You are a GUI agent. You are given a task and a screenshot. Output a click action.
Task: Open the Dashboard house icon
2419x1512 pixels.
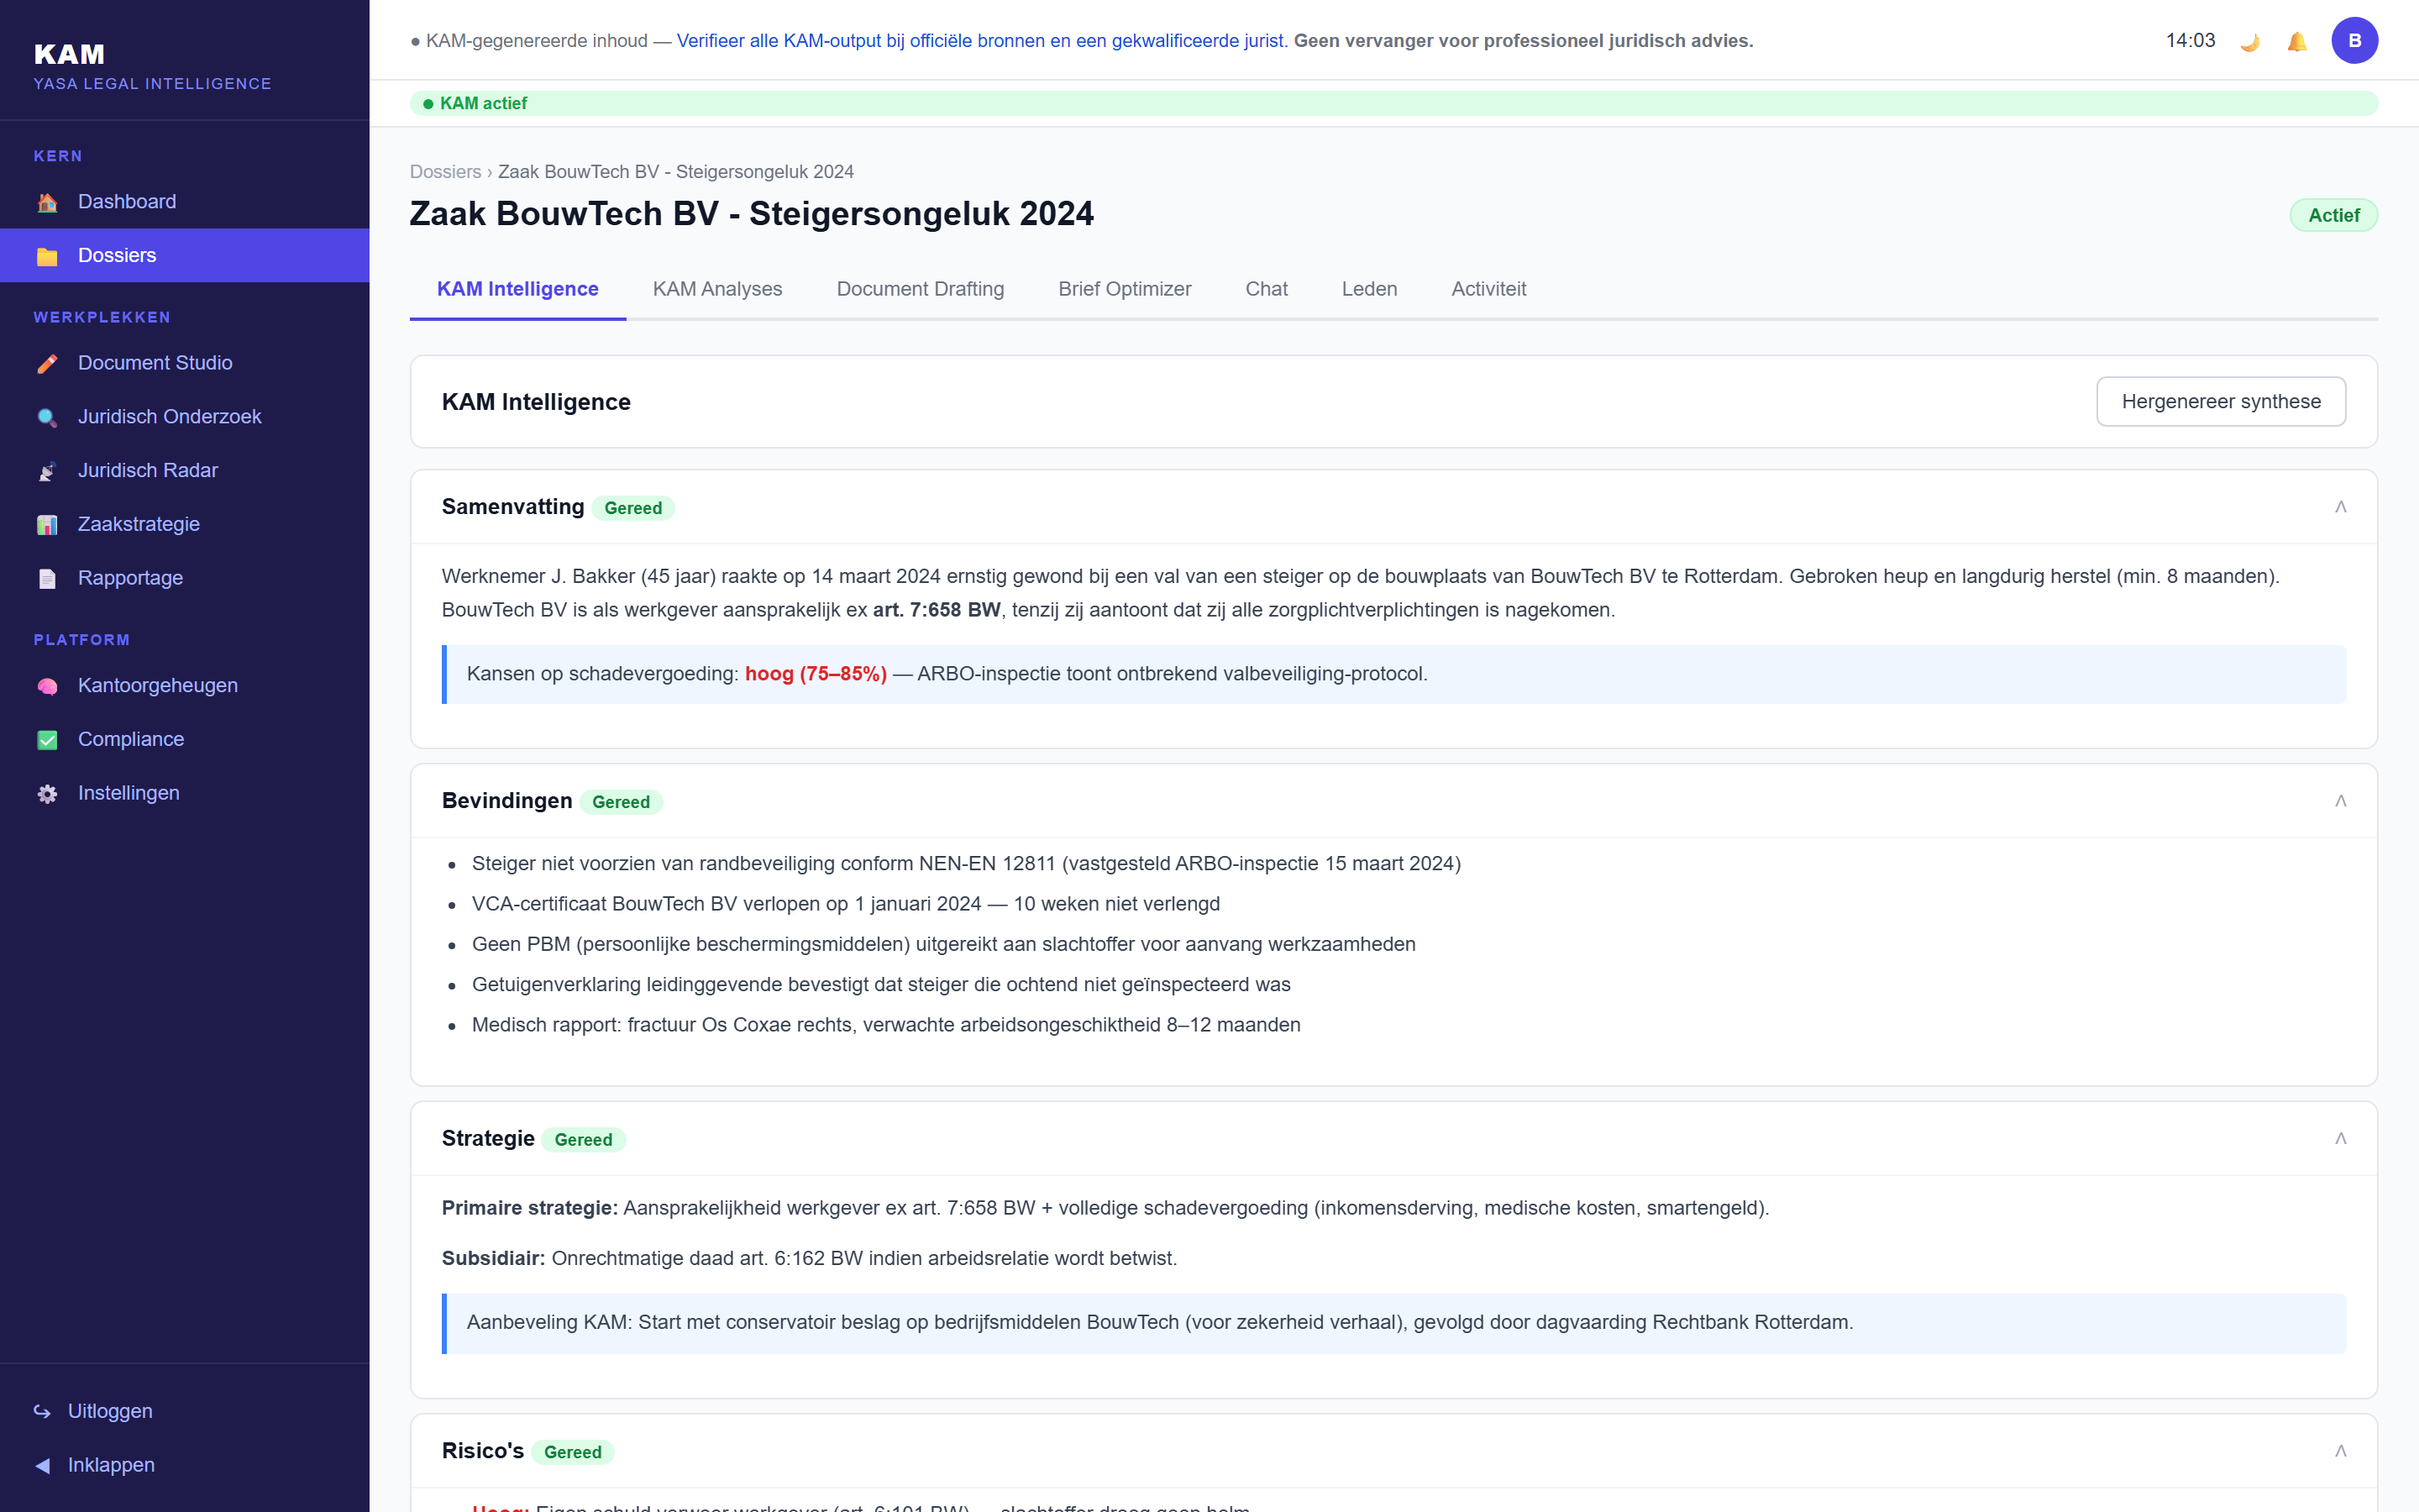coord(47,202)
